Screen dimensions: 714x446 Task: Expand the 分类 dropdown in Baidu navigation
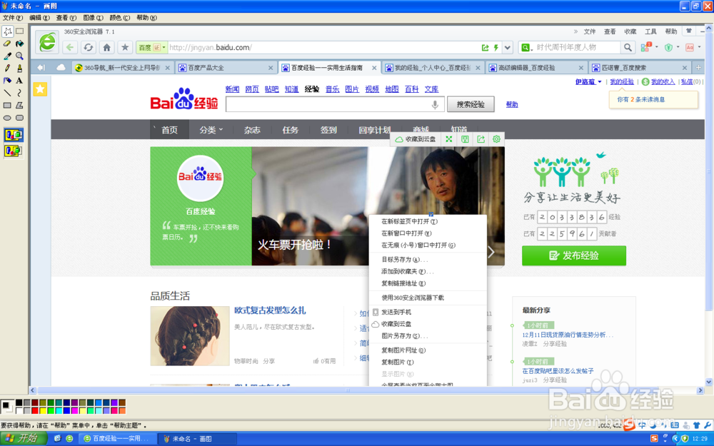click(211, 130)
